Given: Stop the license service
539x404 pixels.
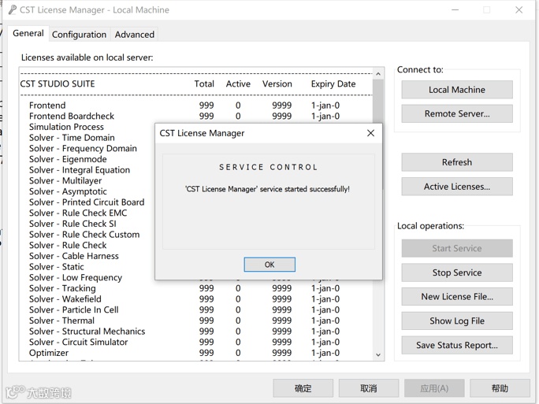Looking at the screenshot, I should [x=457, y=272].
